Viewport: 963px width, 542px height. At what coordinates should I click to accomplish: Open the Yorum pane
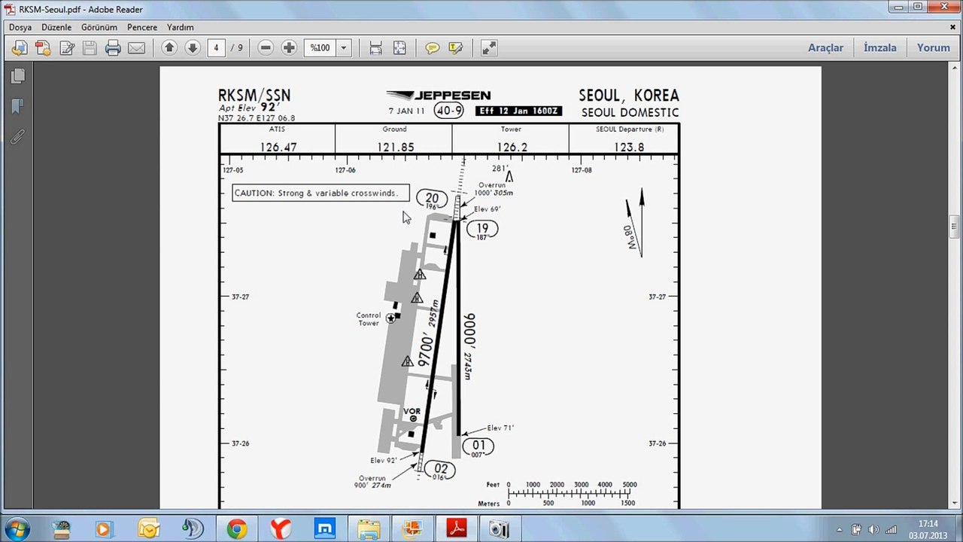pos(933,47)
